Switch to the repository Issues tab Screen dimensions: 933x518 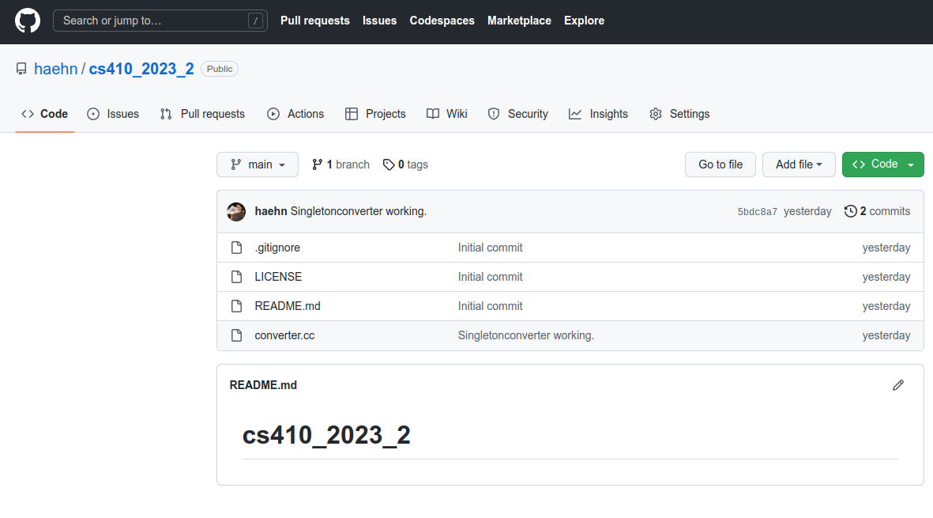click(x=113, y=114)
